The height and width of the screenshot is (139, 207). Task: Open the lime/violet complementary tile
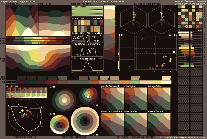point(136,124)
